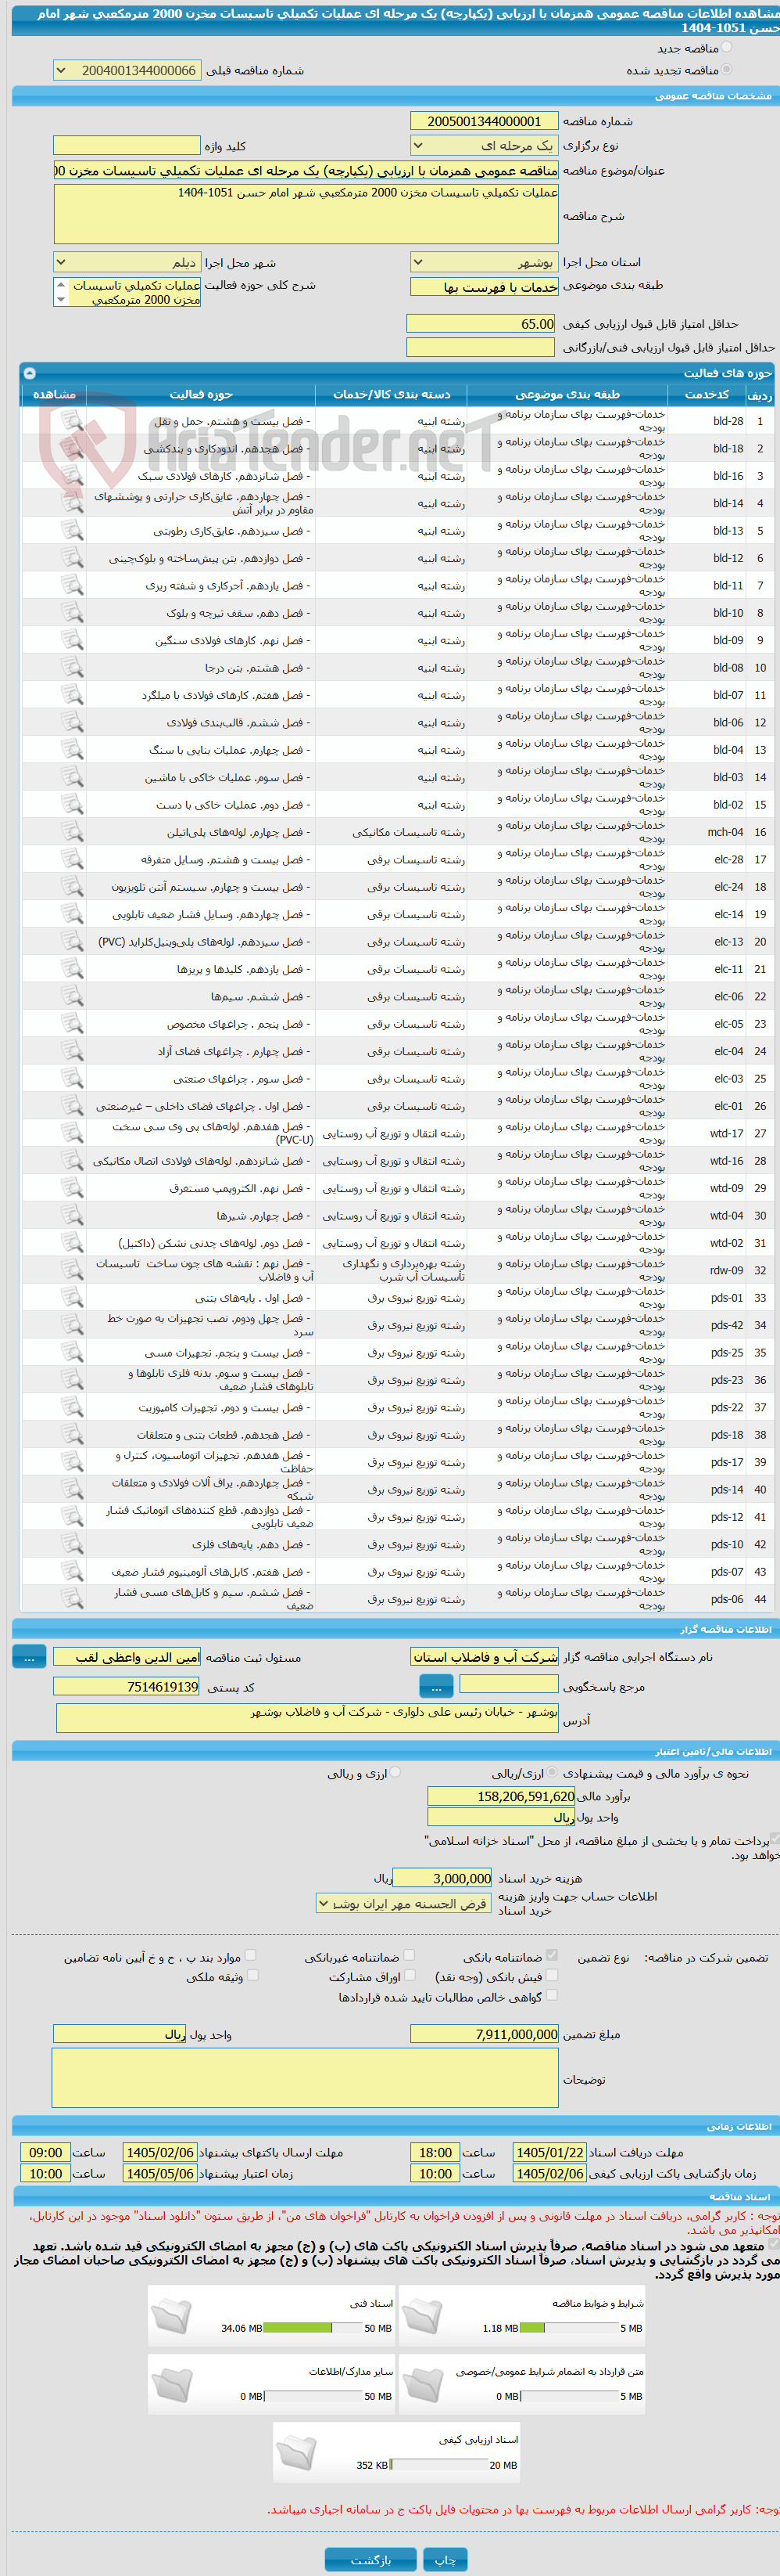Open view icon for row pds-01
The image size is (780, 2576).
71,1298
